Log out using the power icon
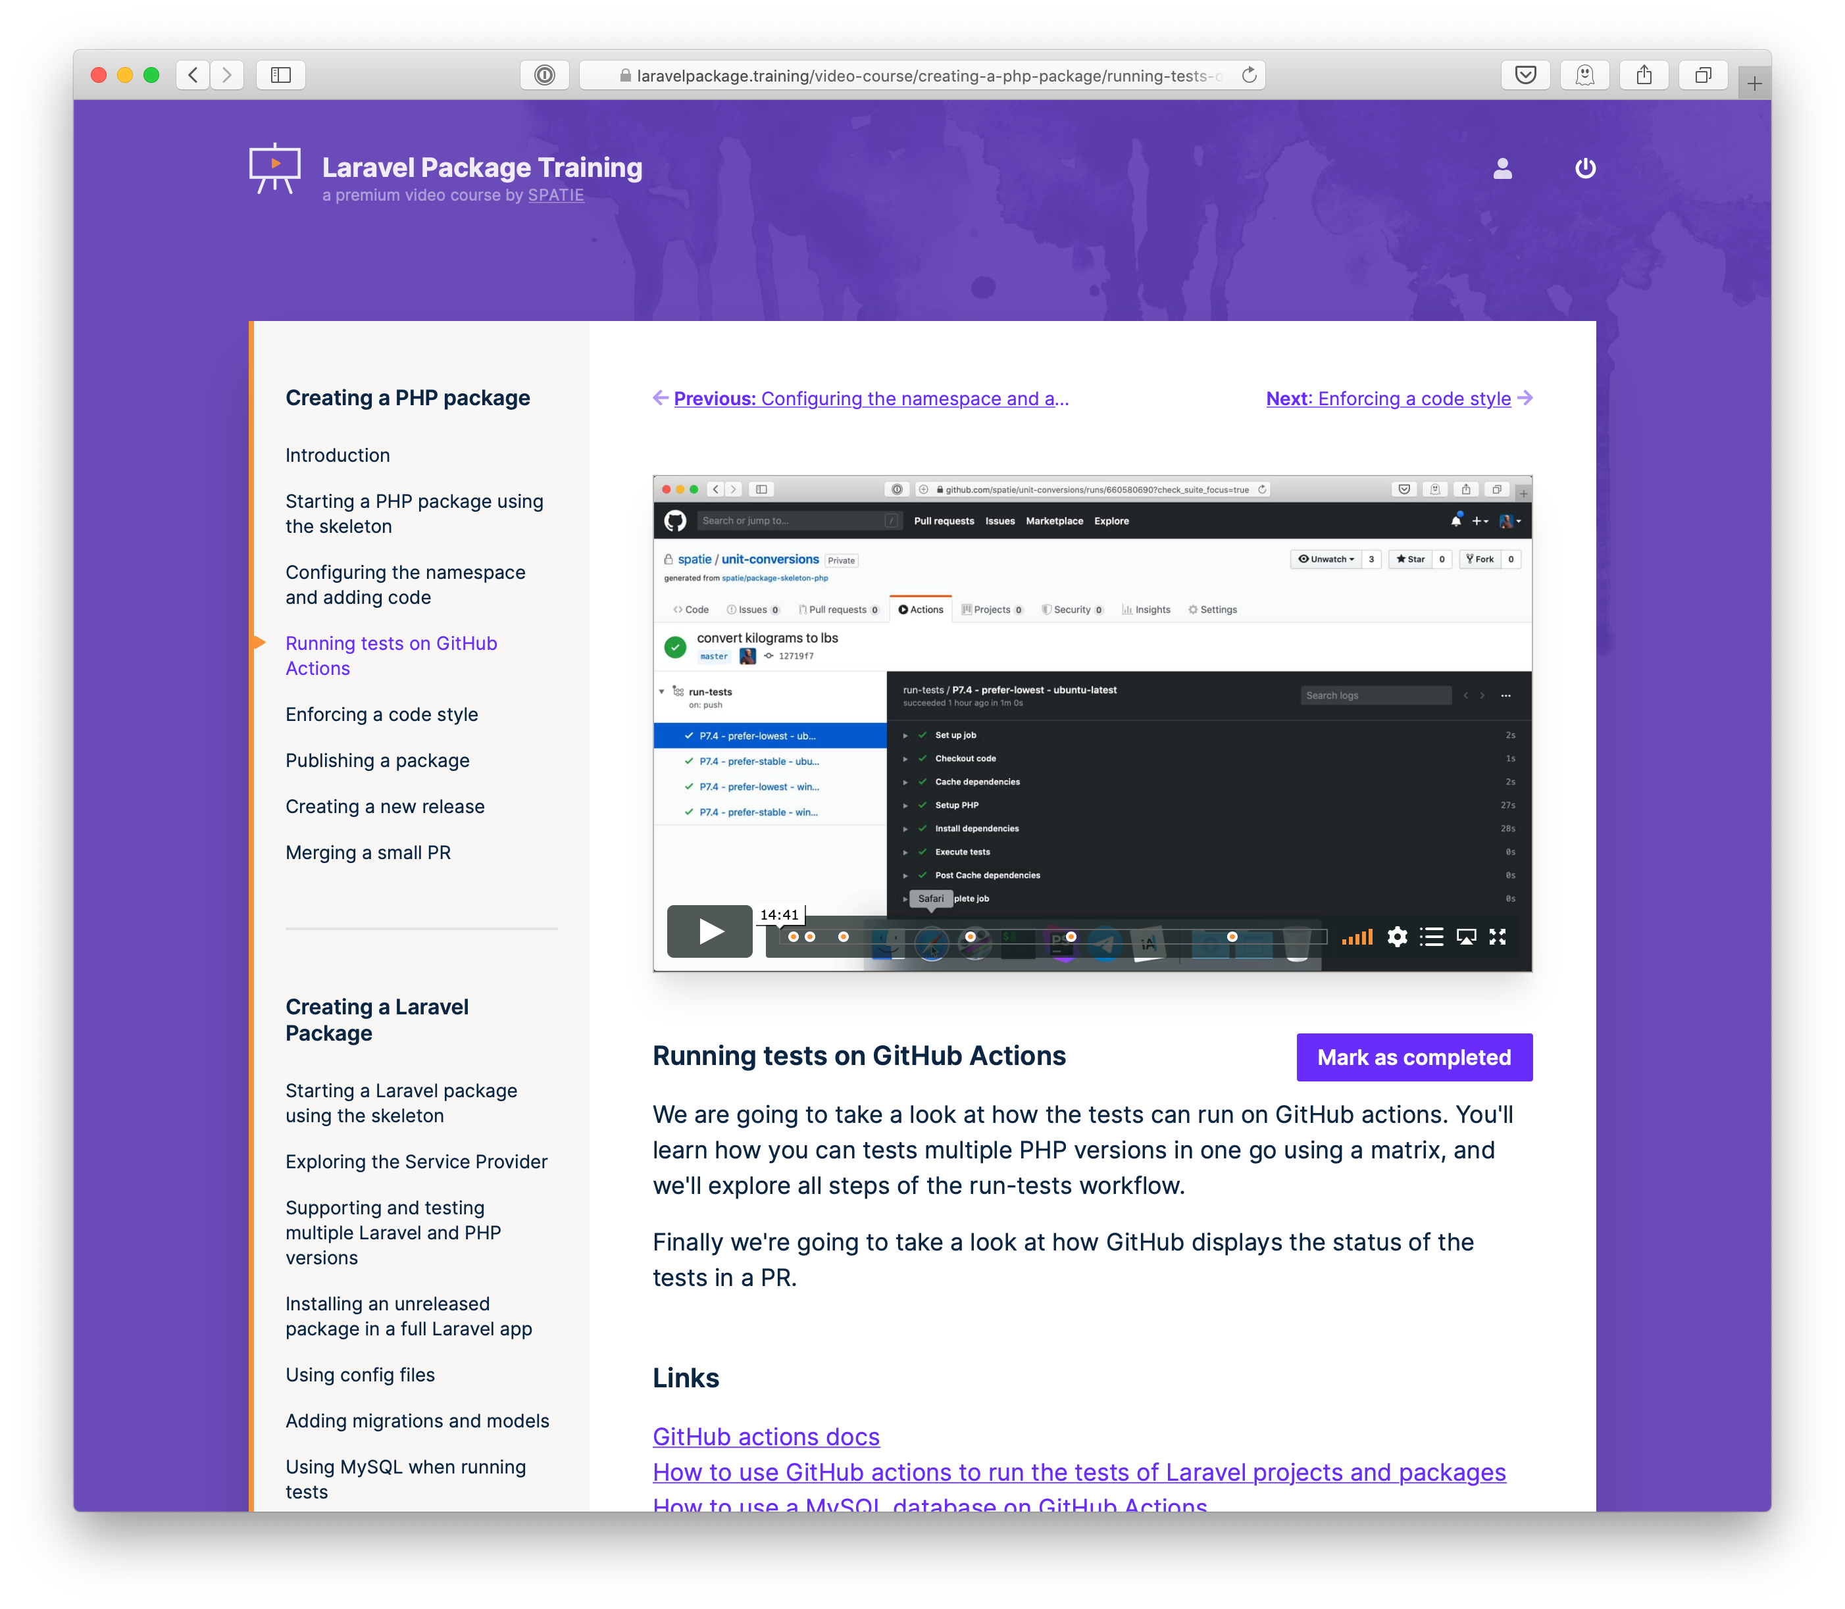 click(1585, 169)
